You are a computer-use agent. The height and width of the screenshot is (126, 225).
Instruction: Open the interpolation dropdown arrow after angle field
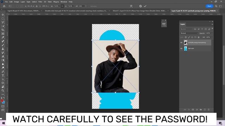(x=86, y=6)
